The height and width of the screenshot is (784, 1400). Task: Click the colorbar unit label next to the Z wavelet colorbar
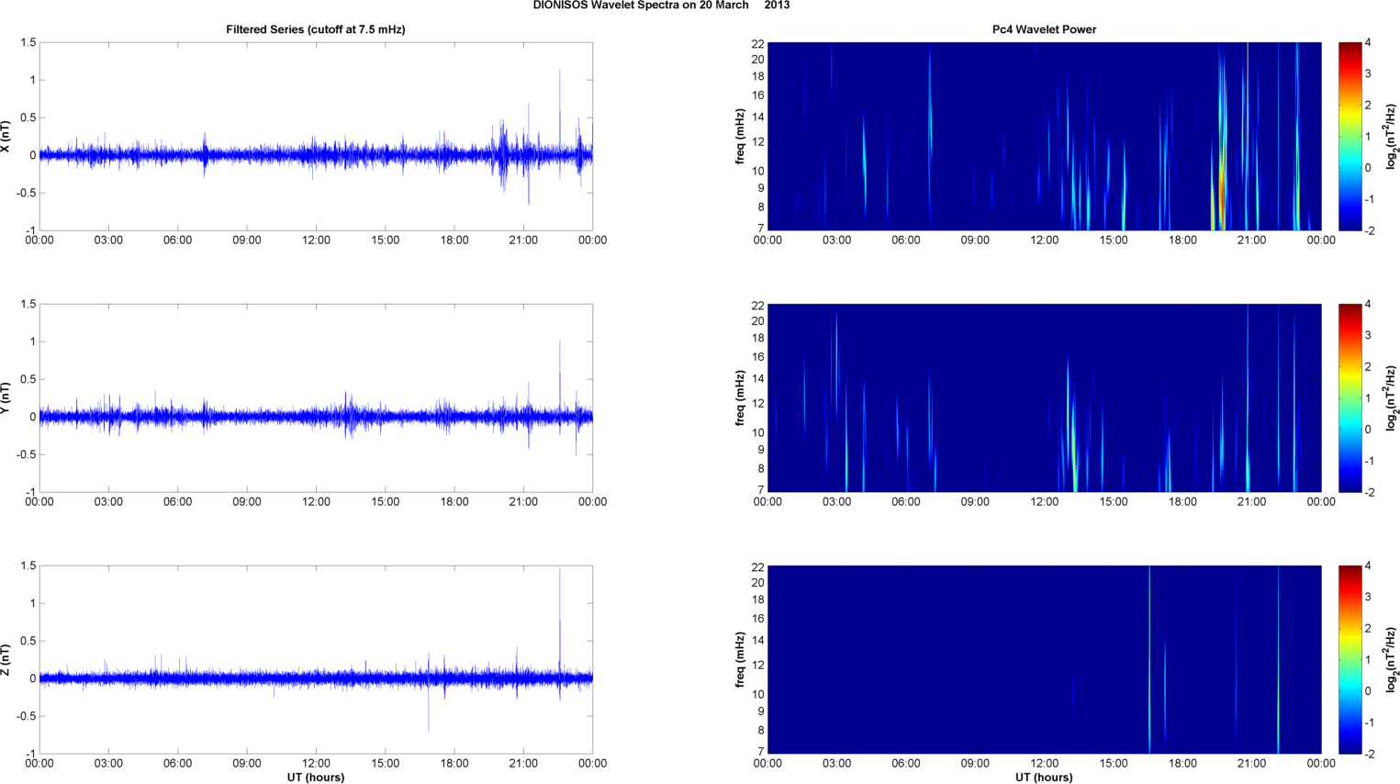coord(1392,660)
